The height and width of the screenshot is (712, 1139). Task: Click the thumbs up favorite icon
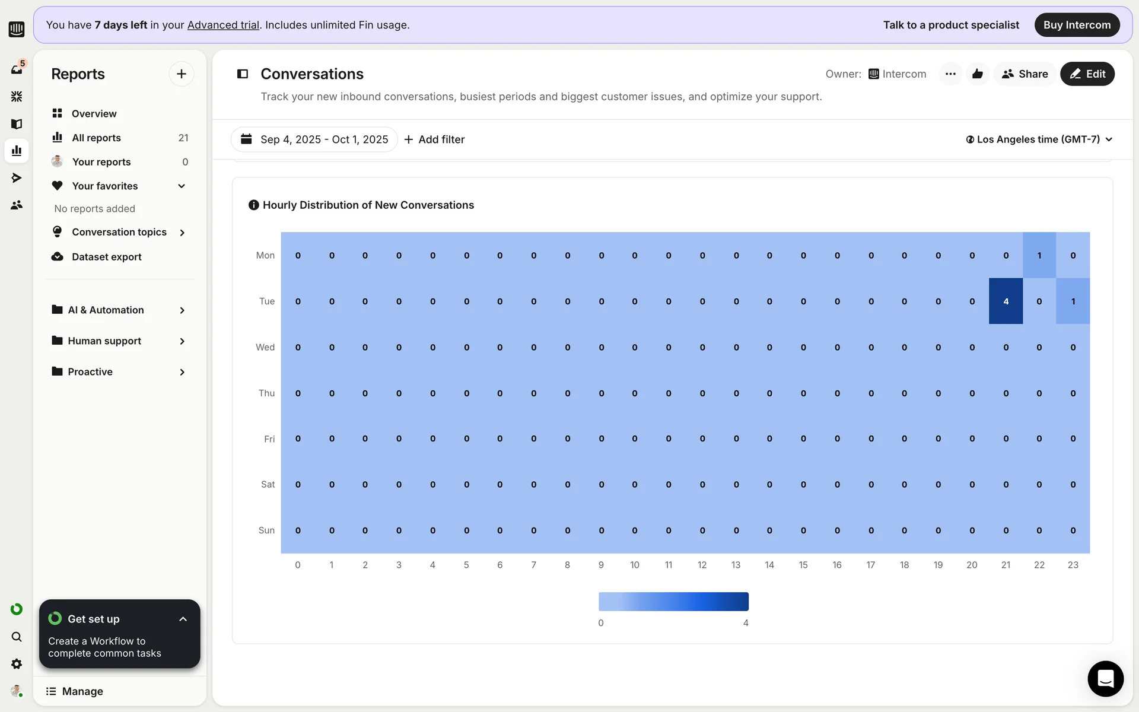tap(977, 74)
